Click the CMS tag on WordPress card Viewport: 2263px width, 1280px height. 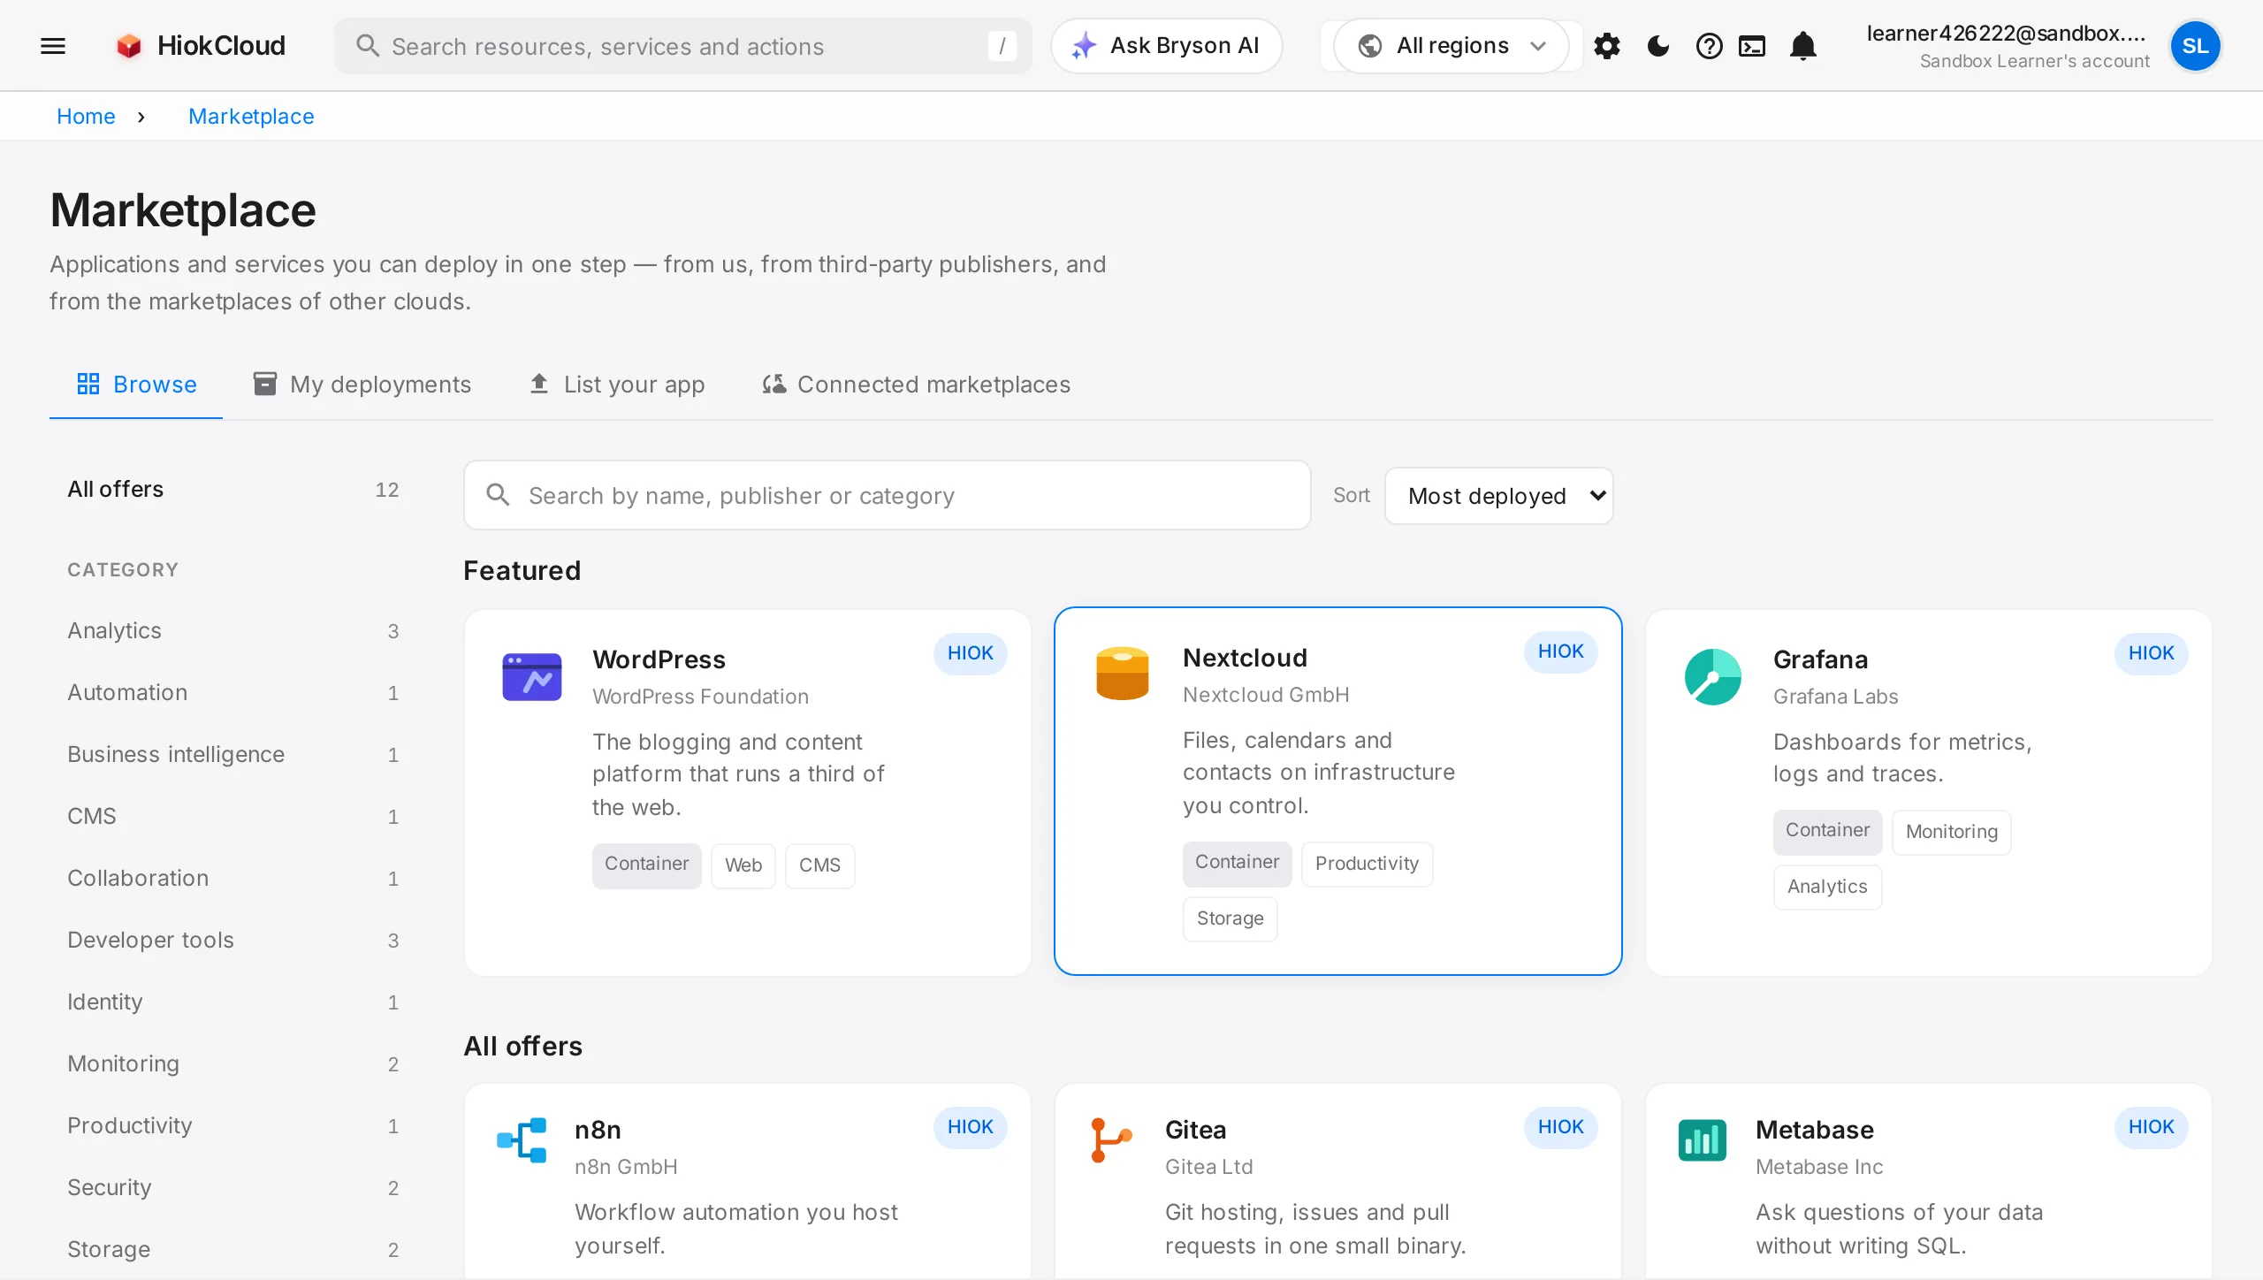click(819, 865)
